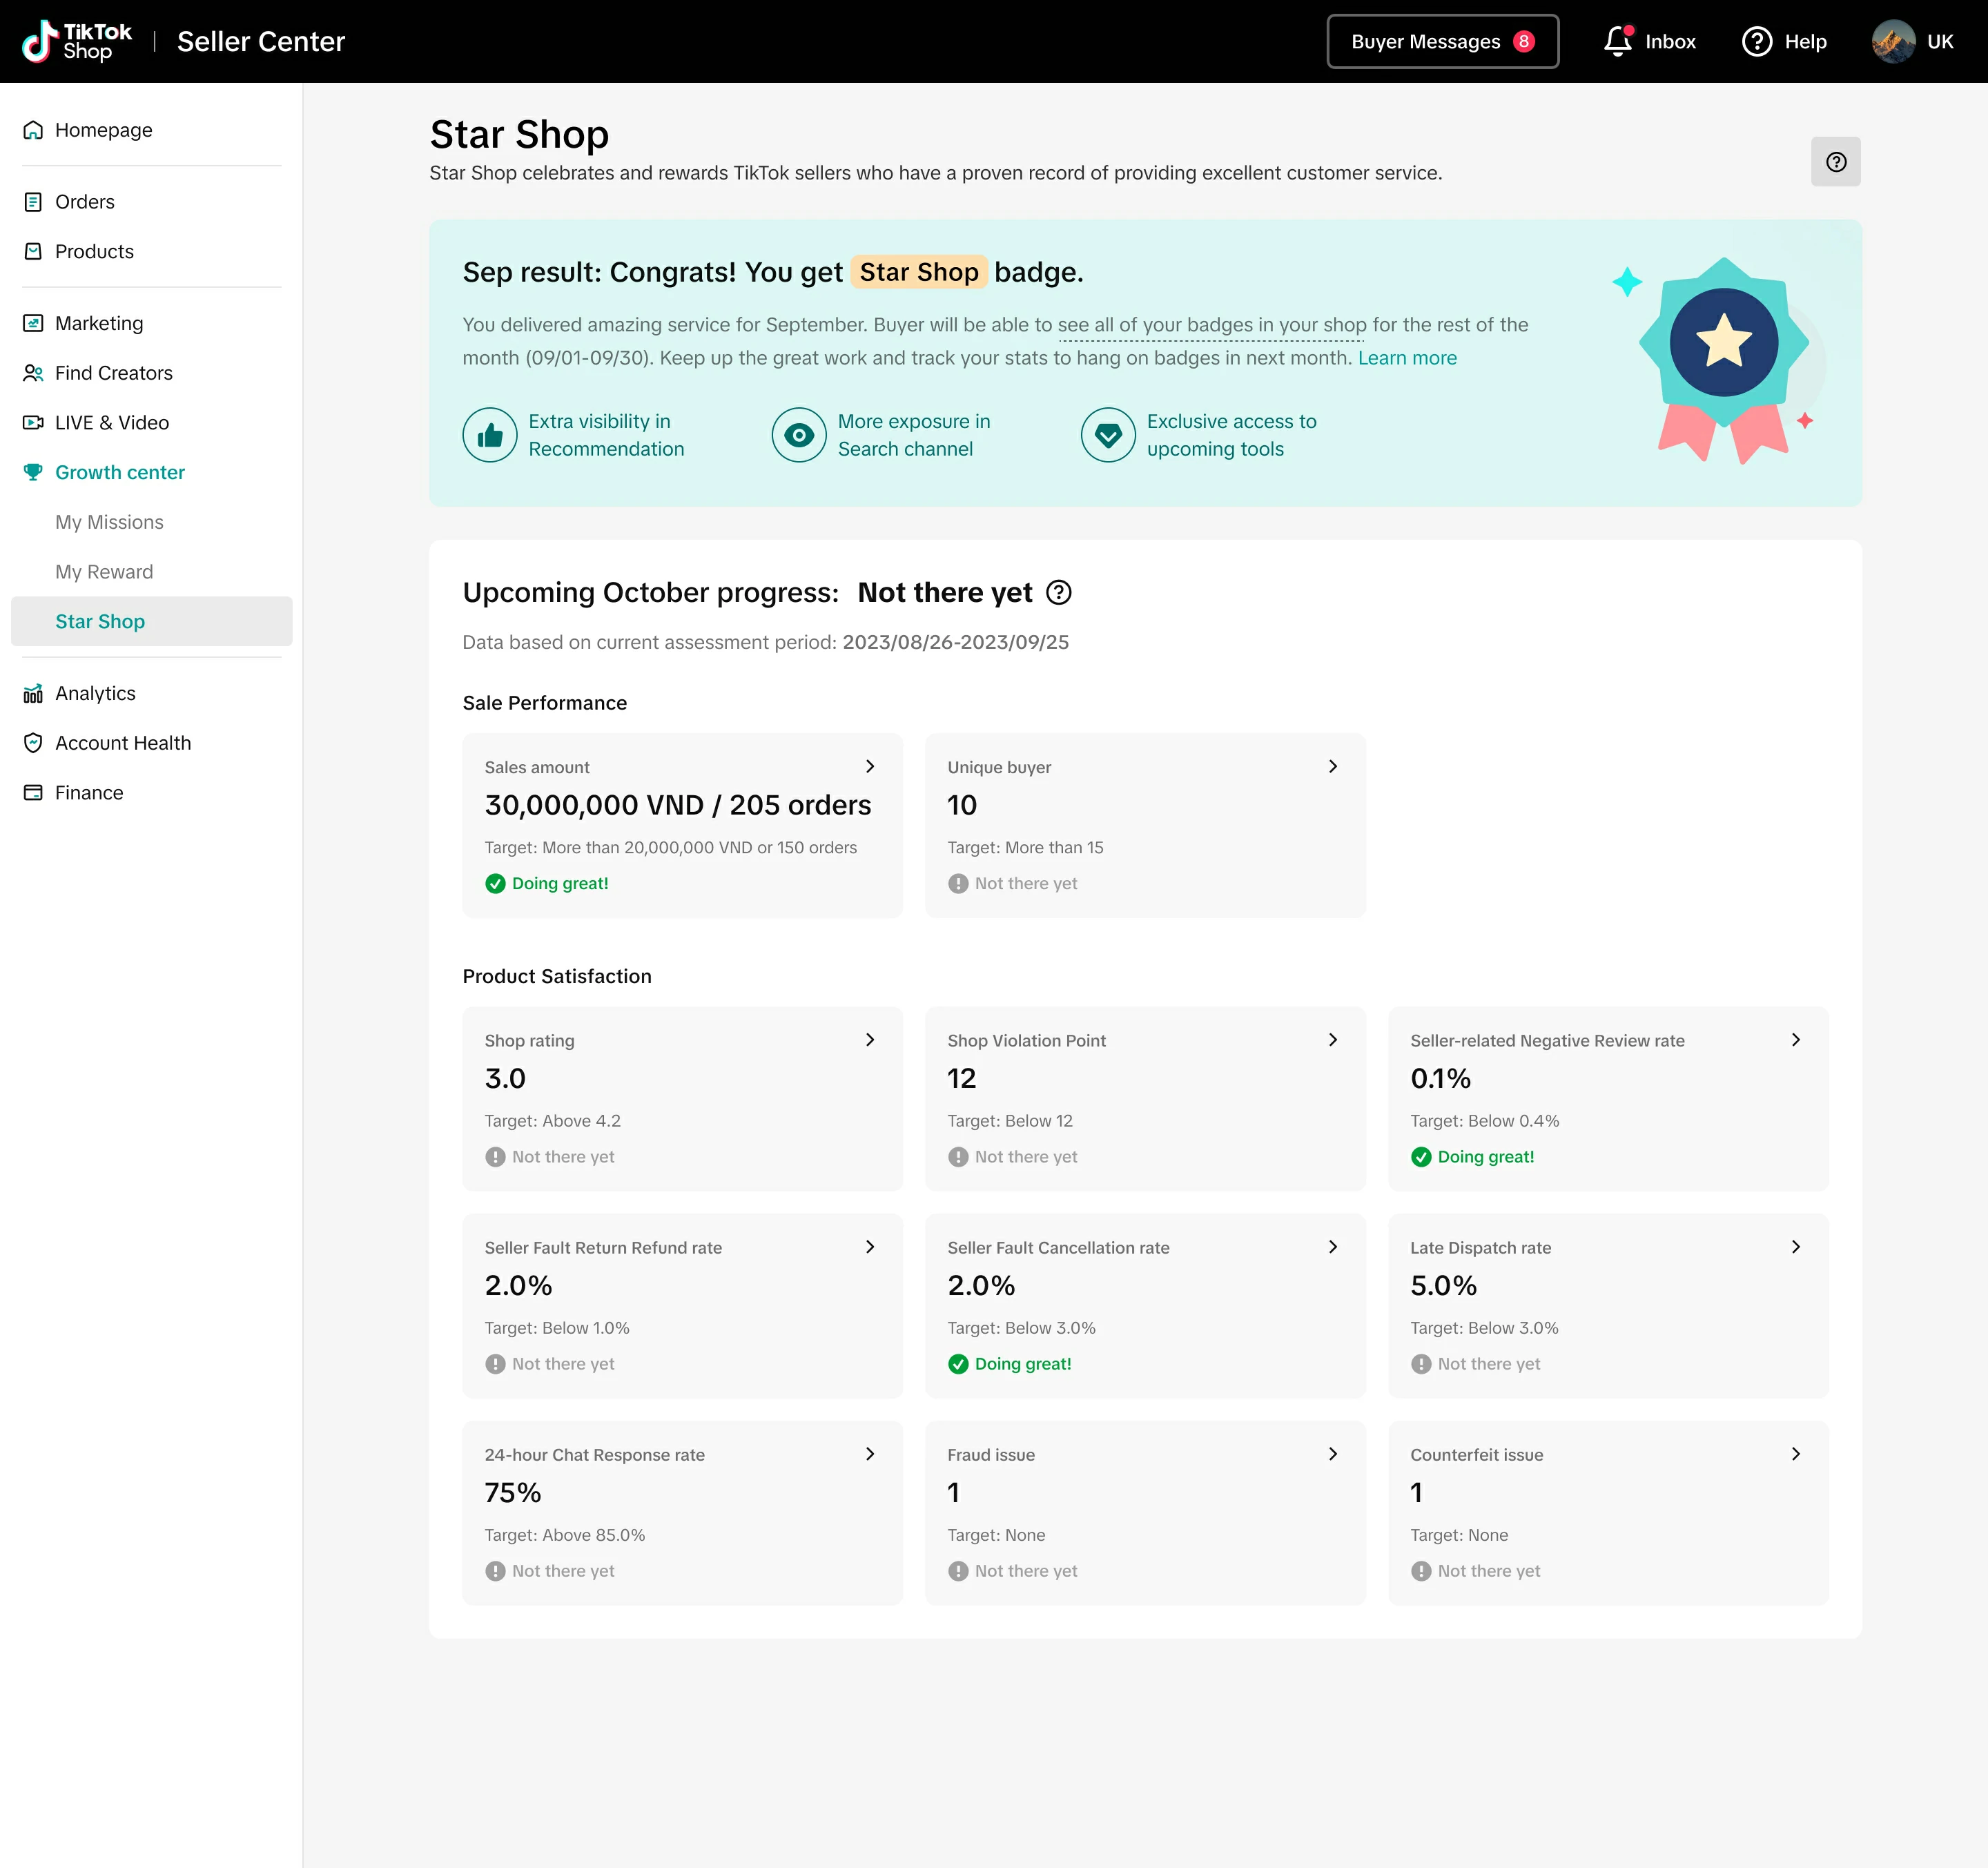Open the UK account avatar
The width and height of the screenshot is (1988, 1868).
1892,41
